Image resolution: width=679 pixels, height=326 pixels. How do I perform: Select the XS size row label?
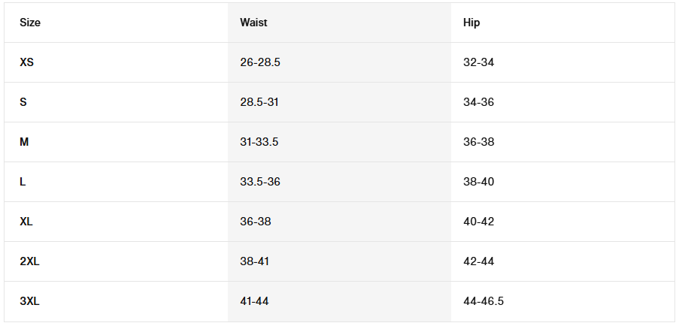point(27,62)
